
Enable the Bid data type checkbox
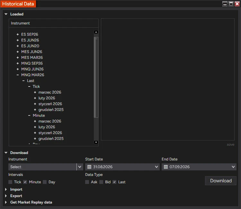pyautogui.click(x=101, y=182)
